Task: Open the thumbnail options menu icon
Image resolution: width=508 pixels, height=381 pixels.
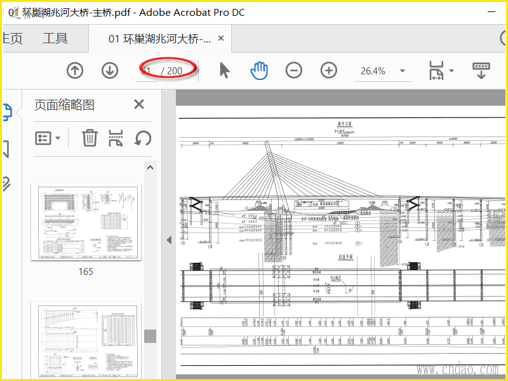Action: point(43,138)
